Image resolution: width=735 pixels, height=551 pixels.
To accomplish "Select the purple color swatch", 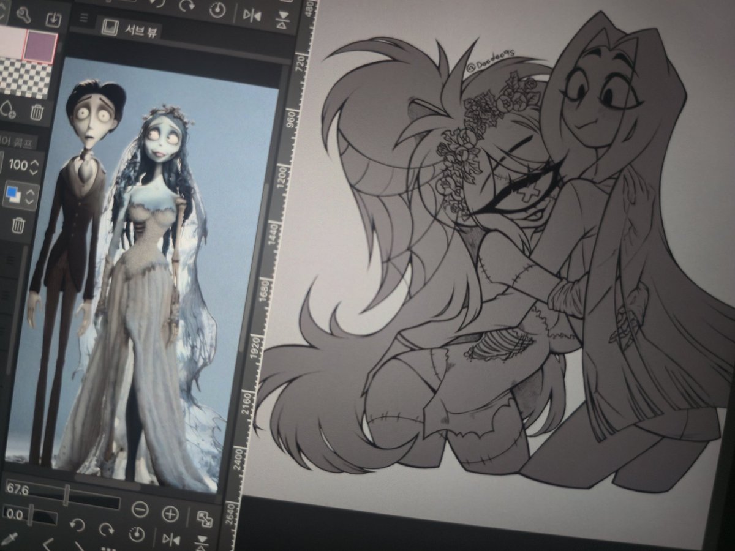I will [x=40, y=47].
